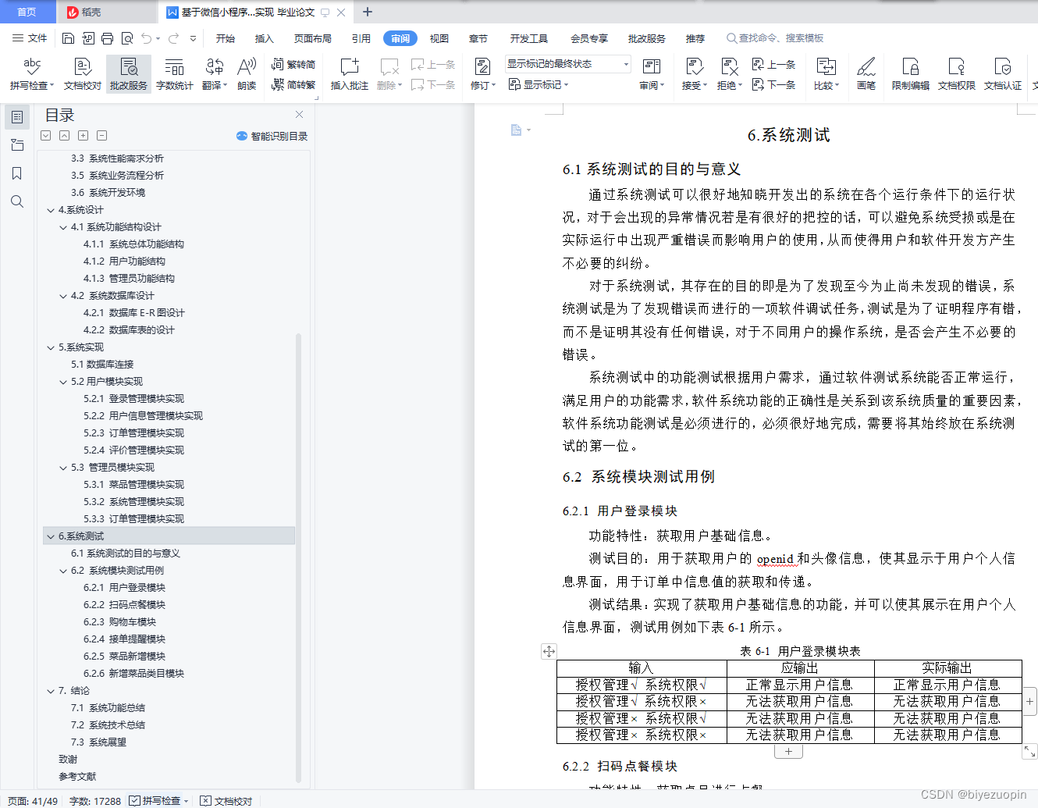Image resolution: width=1038 pixels, height=808 pixels.
Task: Open the chapter navigation sidebar icon
Action: pyautogui.click(x=17, y=145)
